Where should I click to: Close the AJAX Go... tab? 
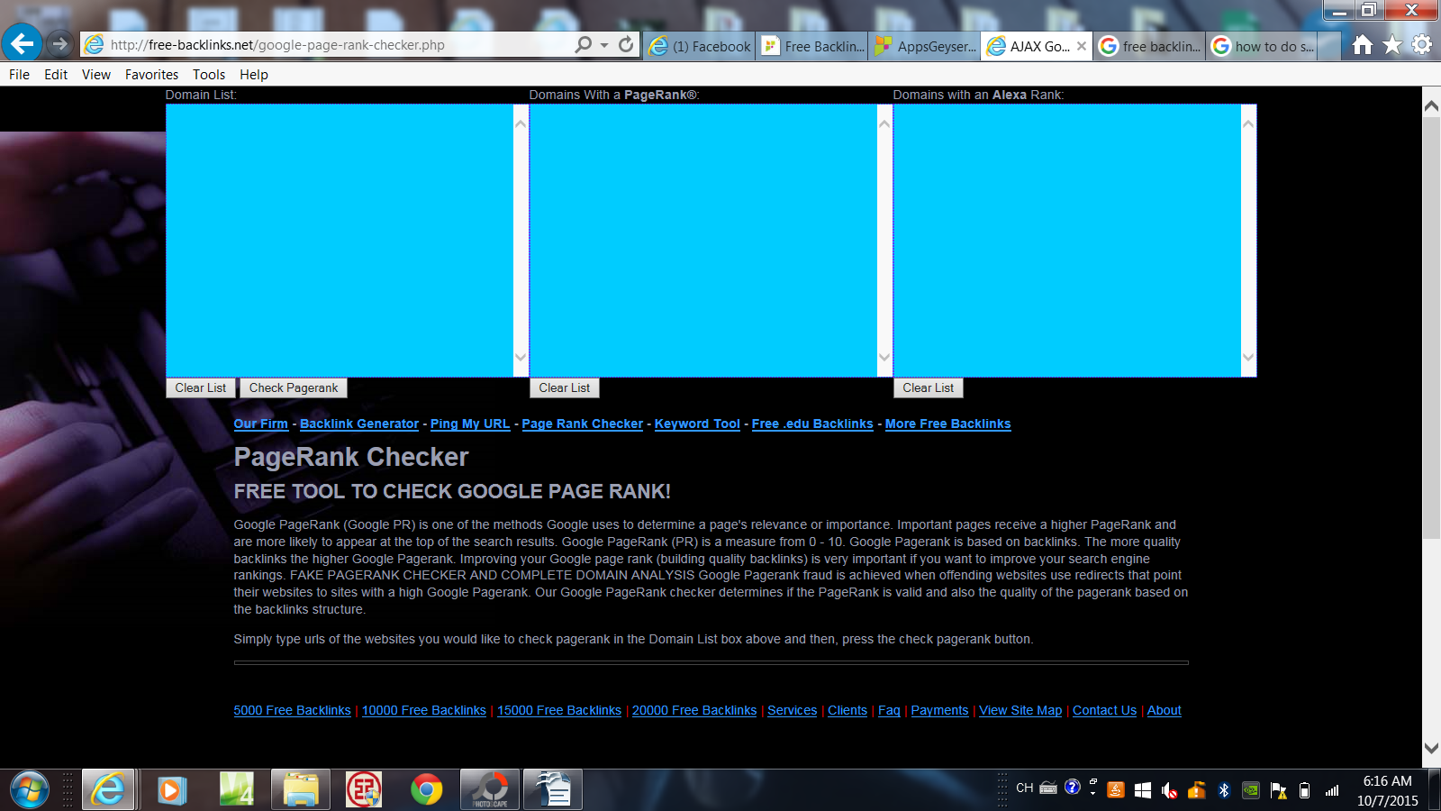[1082, 46]
